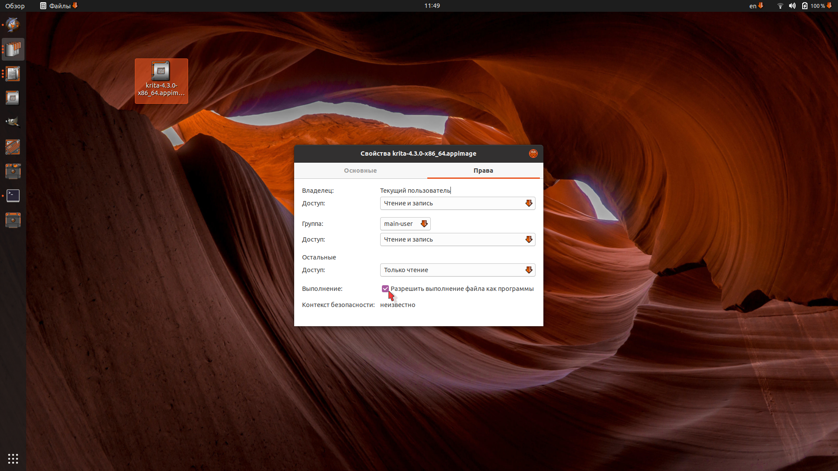Launch GIMP from the dock
This screenshot has width=838, height=471.
click(13, 123)
